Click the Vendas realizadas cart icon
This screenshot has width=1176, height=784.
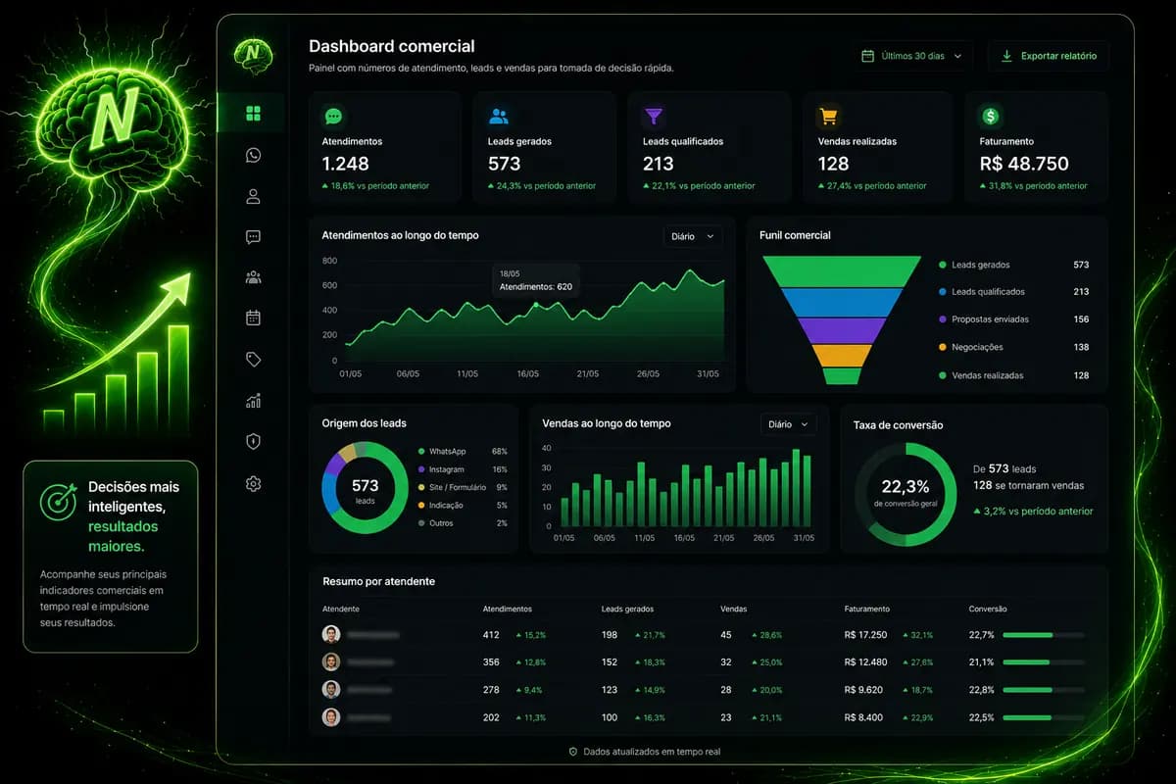[829, 116]
